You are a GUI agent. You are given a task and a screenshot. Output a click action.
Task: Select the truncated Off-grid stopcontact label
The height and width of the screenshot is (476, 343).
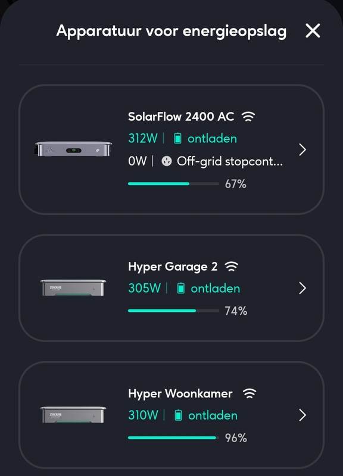(229, 162)
